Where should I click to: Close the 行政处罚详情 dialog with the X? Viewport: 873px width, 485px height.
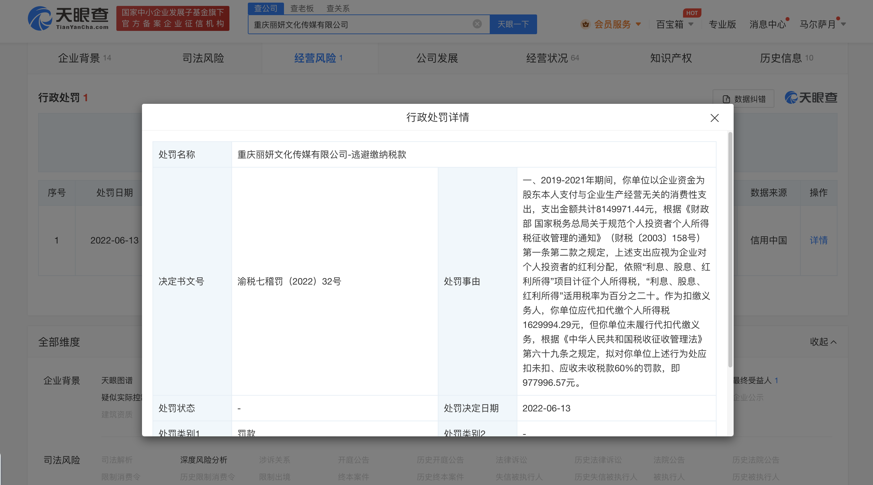pos(714,118)
